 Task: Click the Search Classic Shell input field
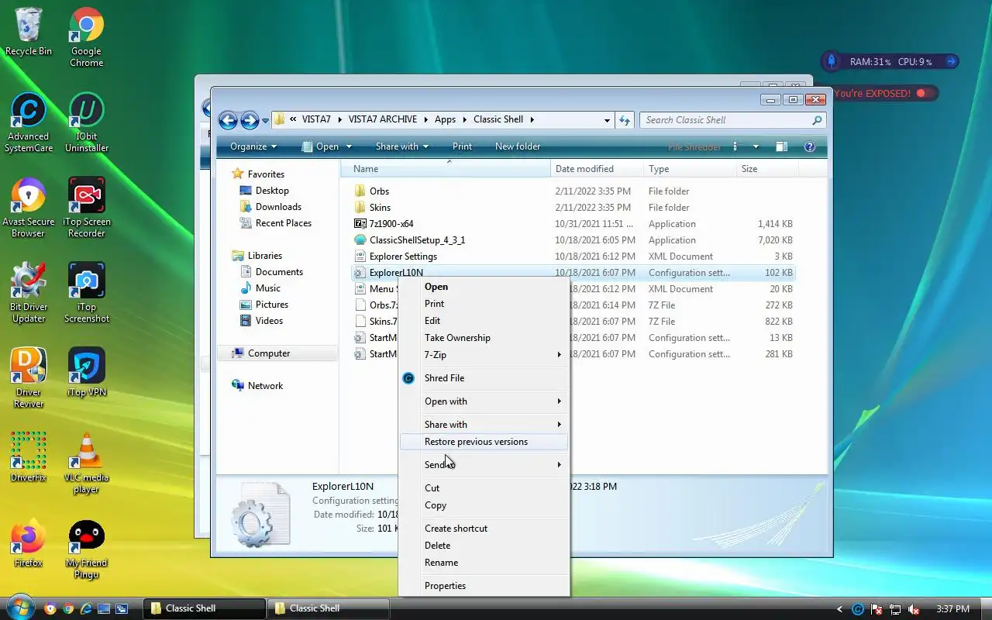click(732, 120)
